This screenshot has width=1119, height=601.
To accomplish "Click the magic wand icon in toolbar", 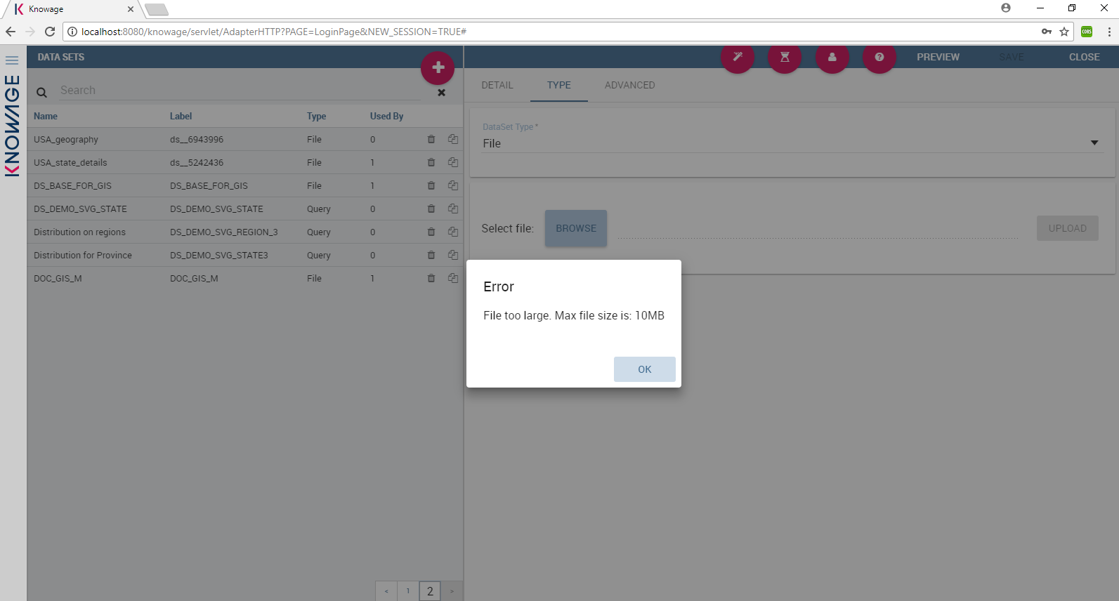I will (x=738, y=57).
